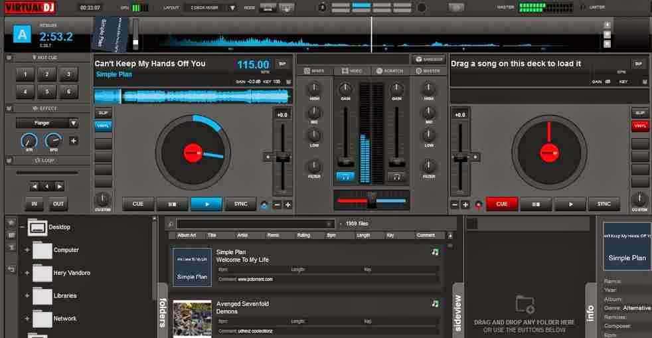Screen dimensions: 652x338
Task: Expand the Network folder
Action: point(27,319)
